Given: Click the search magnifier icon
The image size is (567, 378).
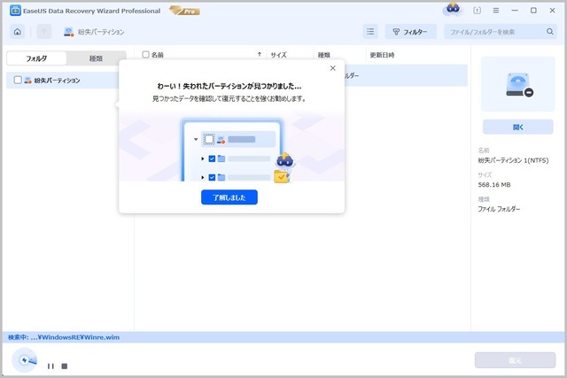Looking at the screenshot, I should [549, 32].
